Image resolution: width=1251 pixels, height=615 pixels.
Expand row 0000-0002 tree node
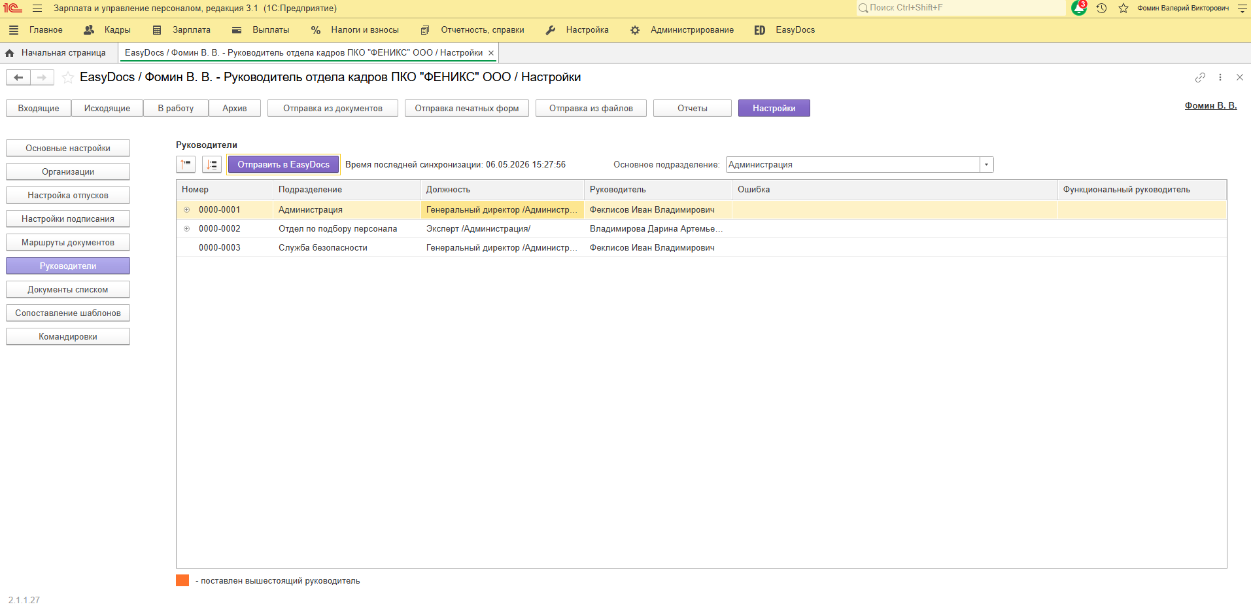[186, 229]
